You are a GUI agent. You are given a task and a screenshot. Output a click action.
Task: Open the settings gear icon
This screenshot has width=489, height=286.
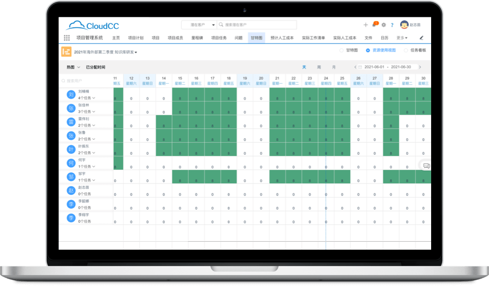point(384,25)
